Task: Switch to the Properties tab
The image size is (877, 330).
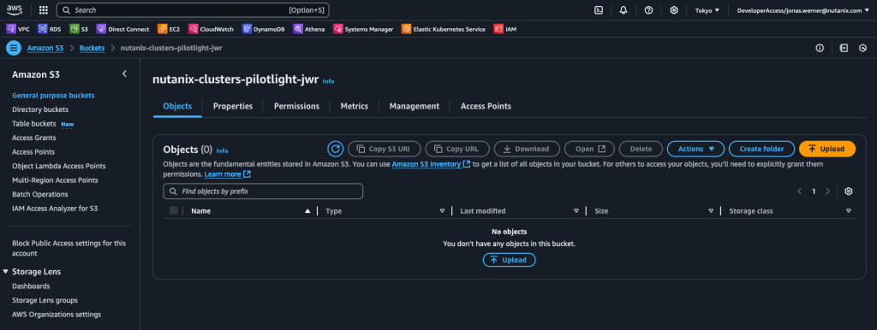Action: tap(233, 106)
